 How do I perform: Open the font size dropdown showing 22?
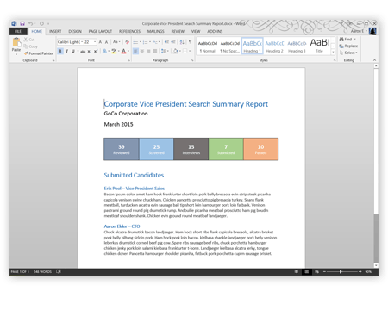[x=95, y=42]
